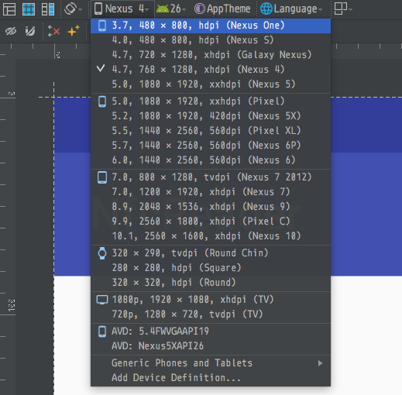This screenshot has width=402, height=395.
Task: Show Design plus Blueprint view icon
Action: [48, 9]
